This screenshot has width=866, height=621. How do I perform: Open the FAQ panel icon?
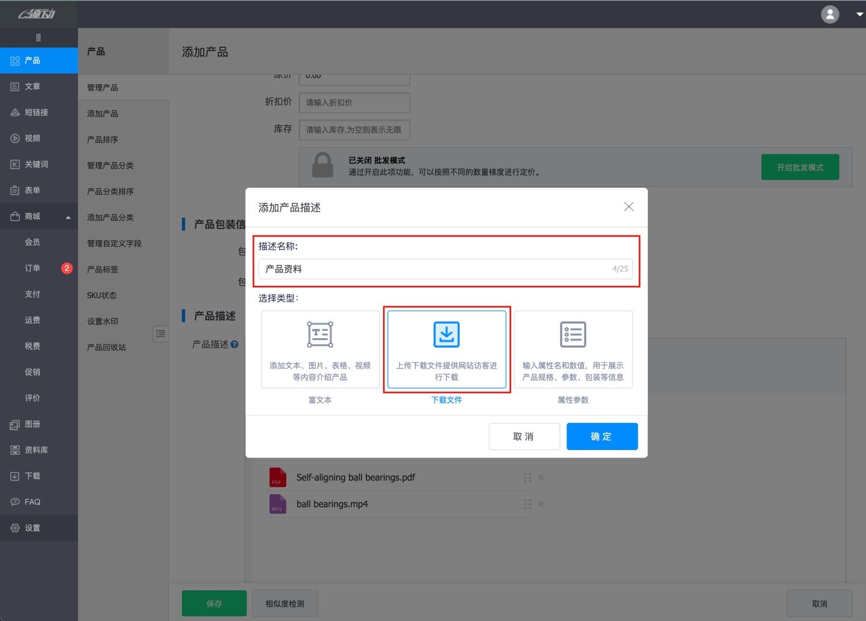(x=14, y=501)
